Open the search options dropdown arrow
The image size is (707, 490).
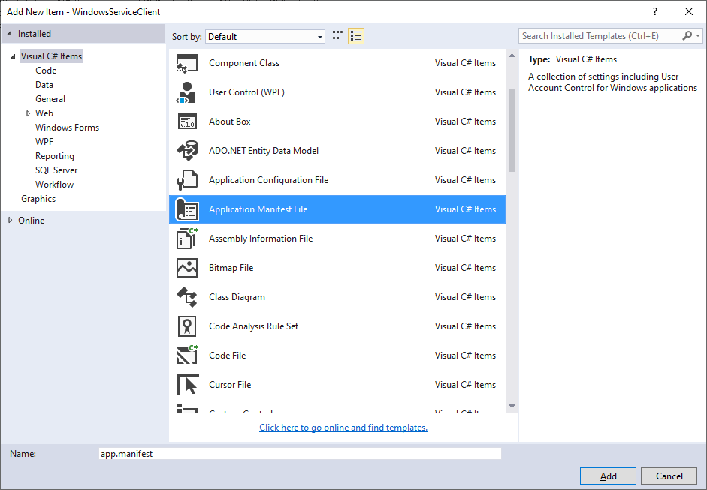[x=698, y=35]
